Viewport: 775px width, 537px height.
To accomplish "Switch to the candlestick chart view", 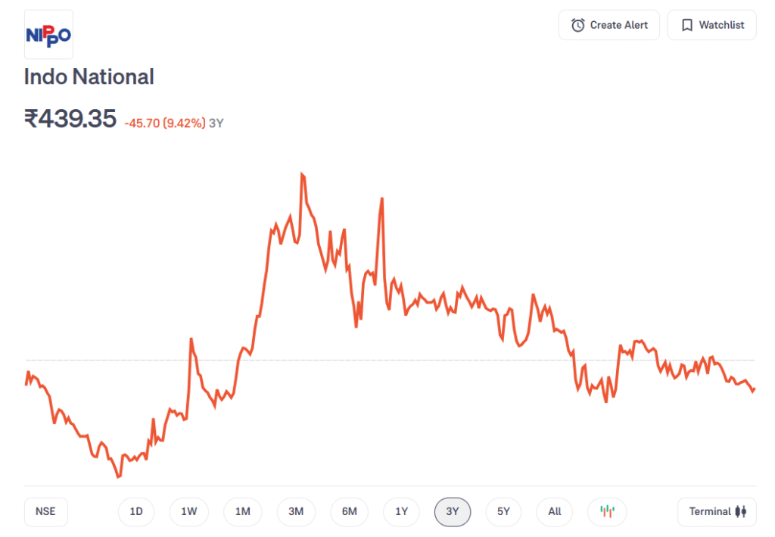I will 607,511.
